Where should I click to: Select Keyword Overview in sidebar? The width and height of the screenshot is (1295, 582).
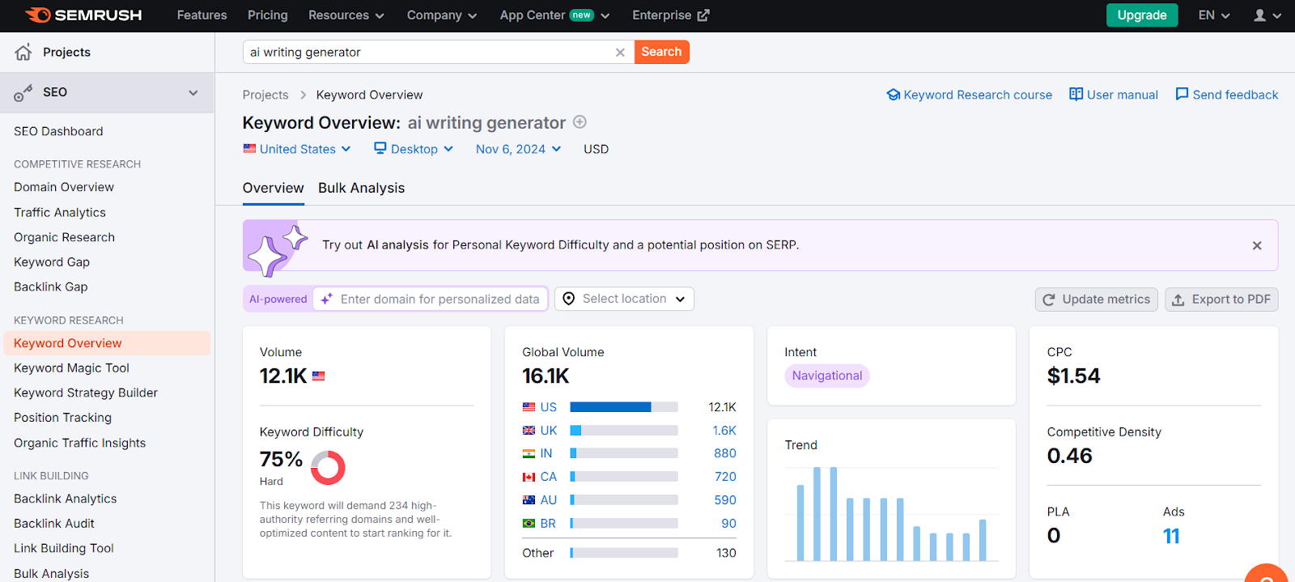pyautogui.click(x=107, y=343)
